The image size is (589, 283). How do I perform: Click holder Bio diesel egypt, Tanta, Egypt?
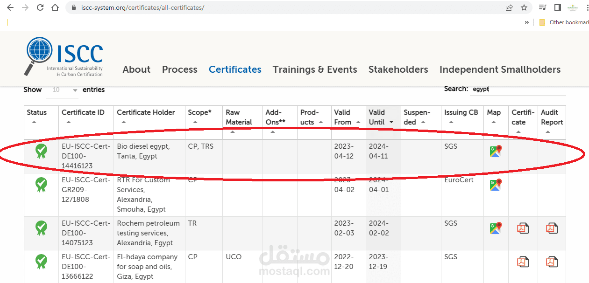143,151
